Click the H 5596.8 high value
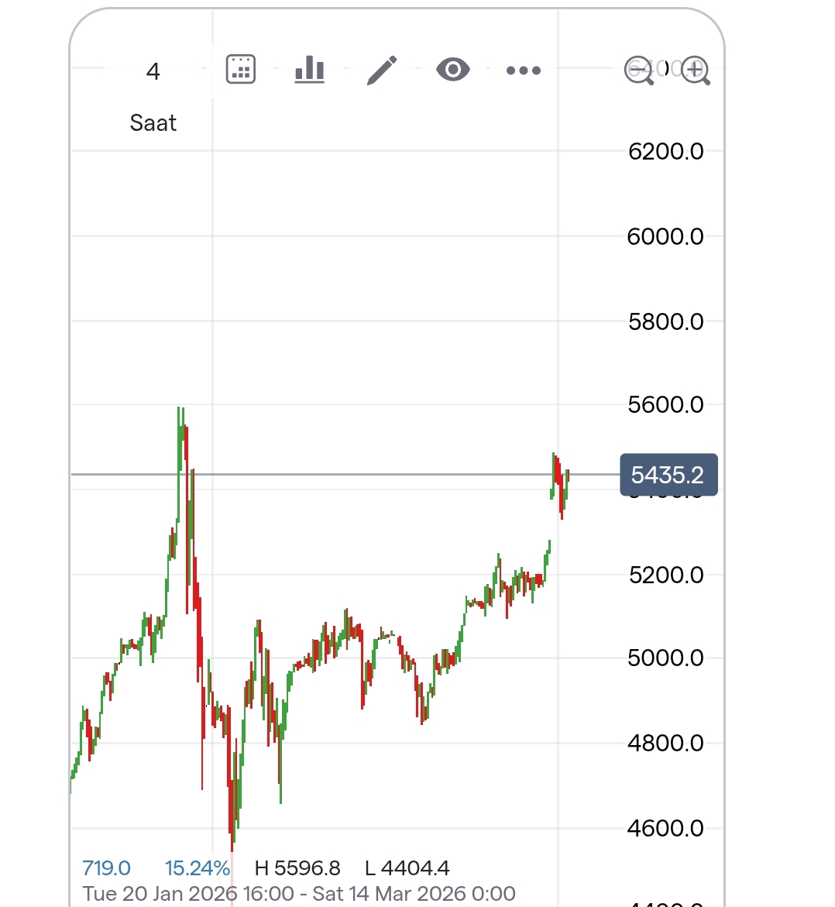This screenshot has height=907, width=835. (297, 868)
